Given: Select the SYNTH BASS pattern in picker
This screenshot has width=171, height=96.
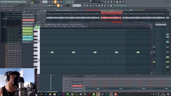Looking at the screenshot, I should tap(28, 42).
